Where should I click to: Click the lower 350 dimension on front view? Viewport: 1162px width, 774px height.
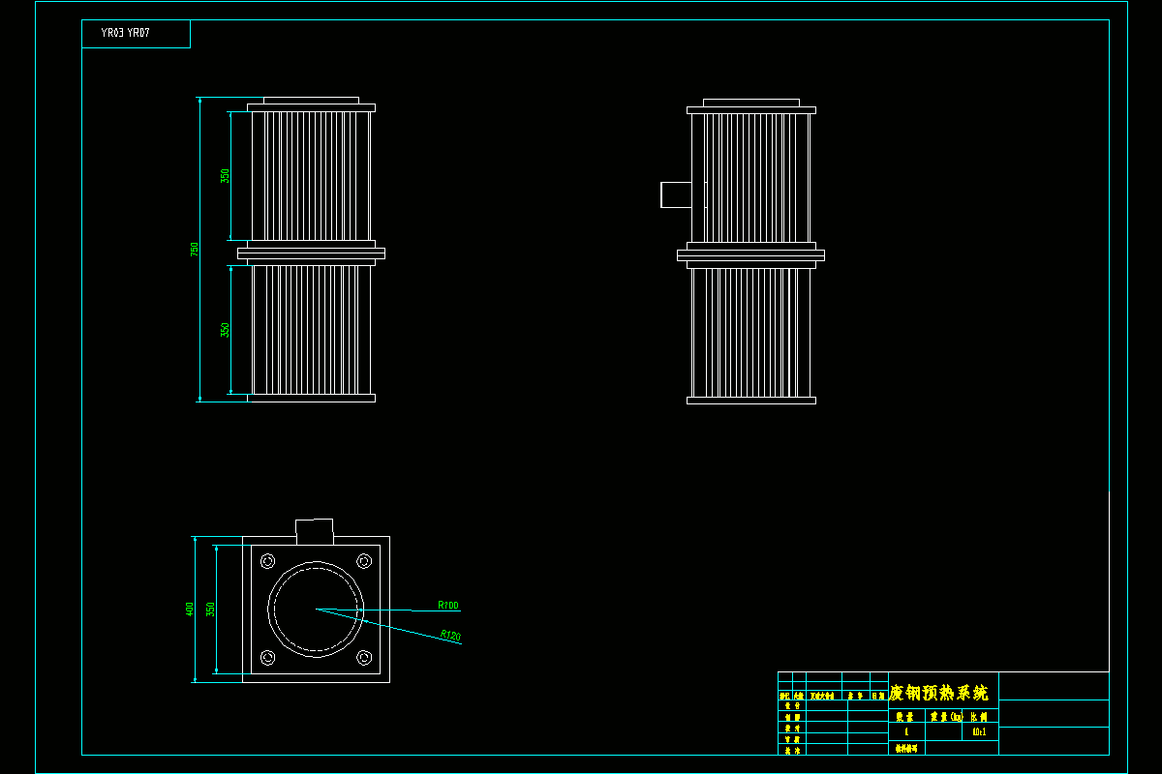tap(226, 329)
